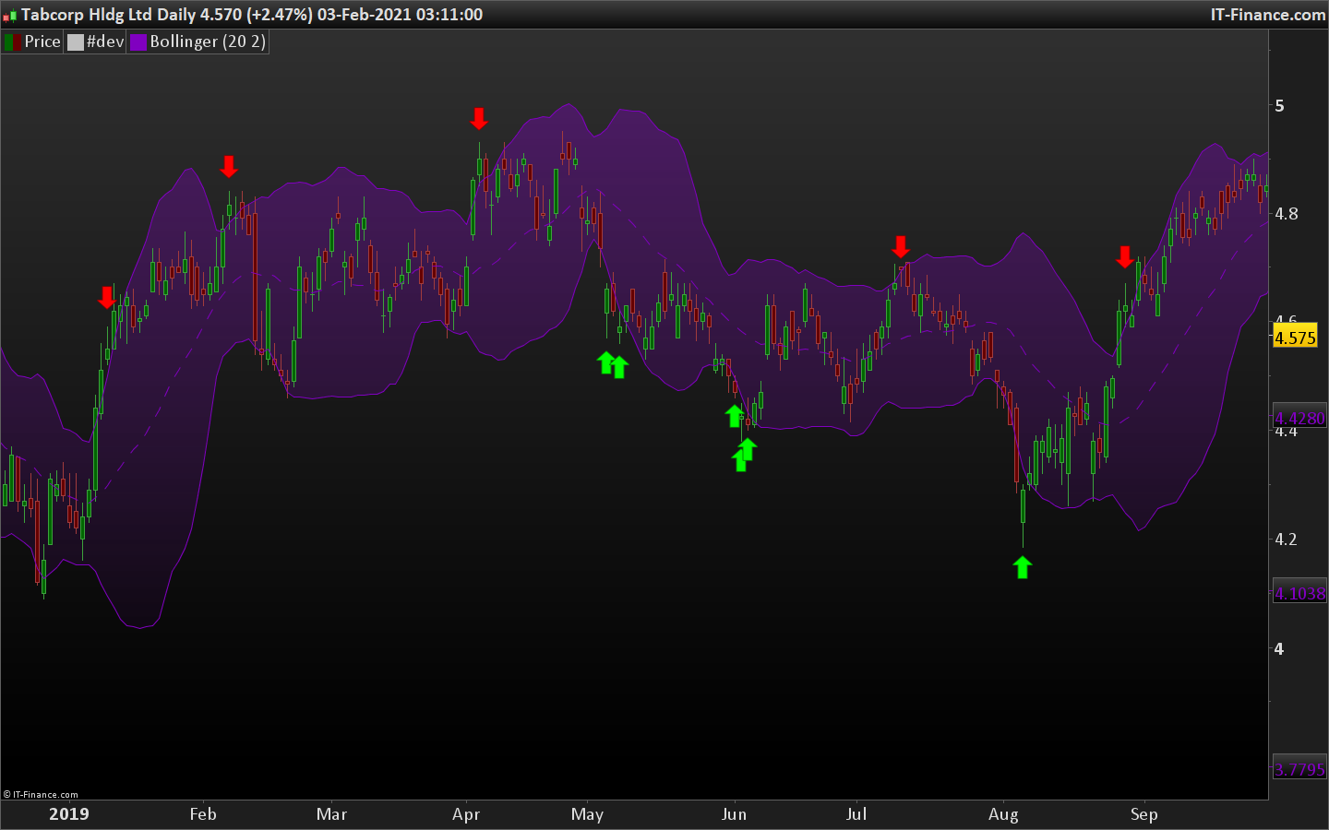
Task: Select the red down arrow in mid-July
Action: coord(901,246)
